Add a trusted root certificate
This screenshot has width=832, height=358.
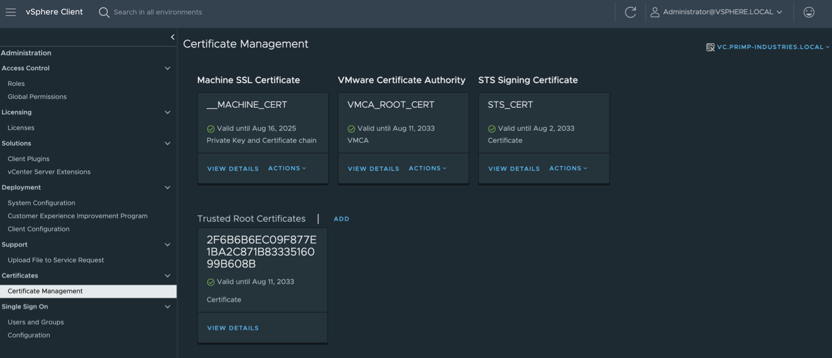[x=341, y=219]
